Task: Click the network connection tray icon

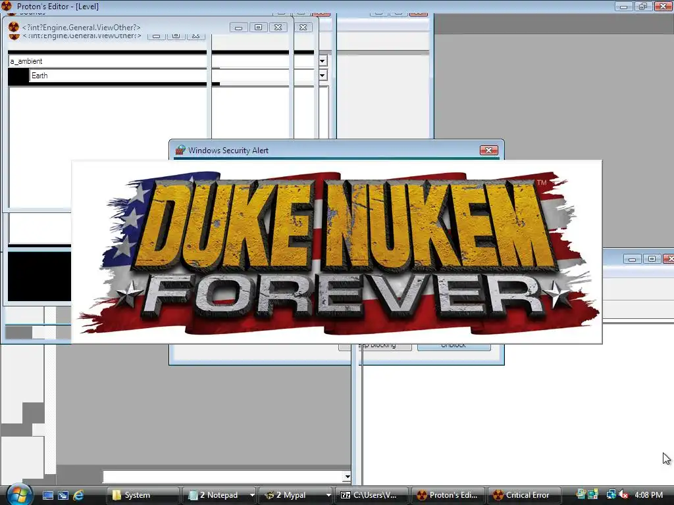Action: 611,494
